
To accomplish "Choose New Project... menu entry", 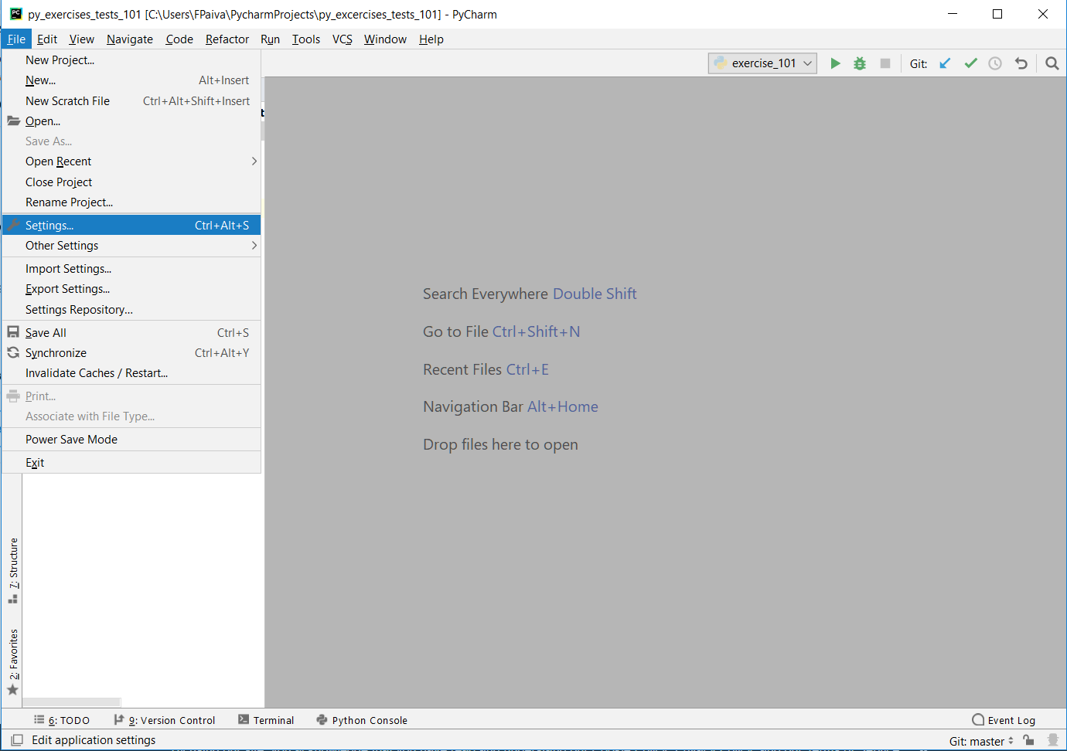I will [x=131, y=60].
